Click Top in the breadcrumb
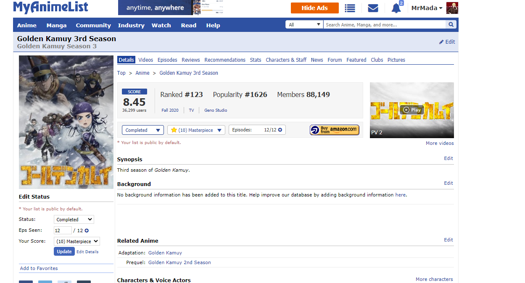This screenshot has height=283, width=525. (x=121, y=73)
